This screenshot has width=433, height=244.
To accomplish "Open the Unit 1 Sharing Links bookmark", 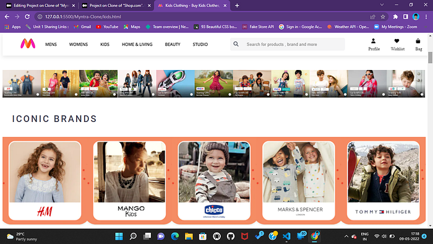I will pyautogui.click(x=47, y=27).
